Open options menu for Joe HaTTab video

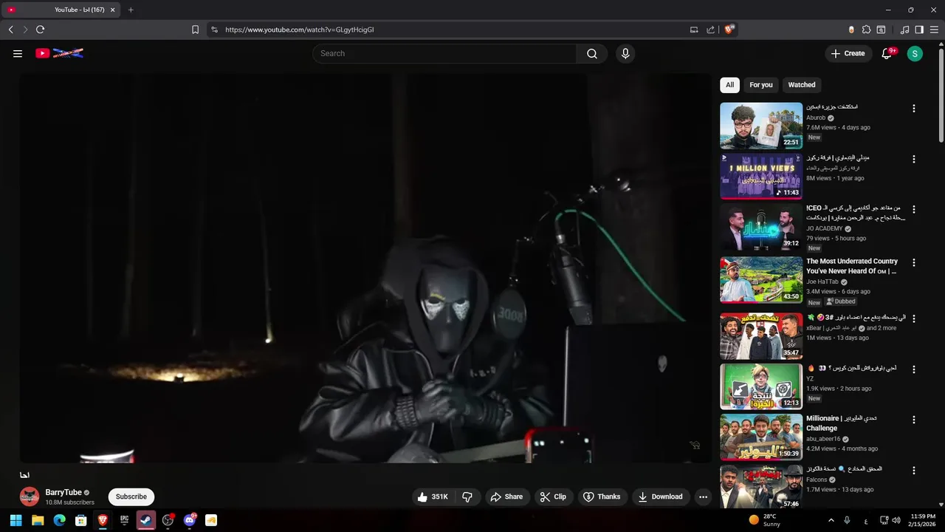pos(914,262)
